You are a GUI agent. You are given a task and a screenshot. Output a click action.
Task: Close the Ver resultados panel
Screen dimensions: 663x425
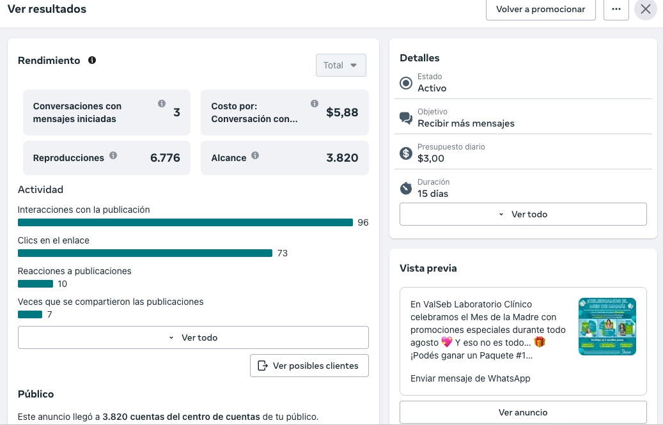645,10
